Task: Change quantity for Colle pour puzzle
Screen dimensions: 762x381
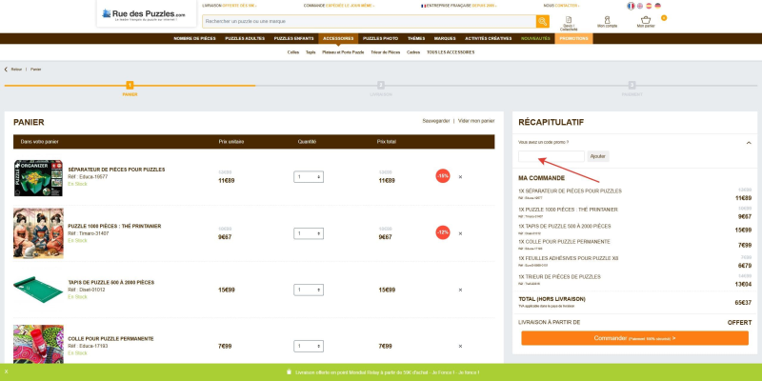Action: pyautogui.click(x=309, y=346)
